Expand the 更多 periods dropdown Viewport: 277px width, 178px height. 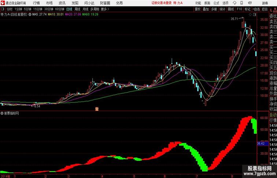(105, 9)
